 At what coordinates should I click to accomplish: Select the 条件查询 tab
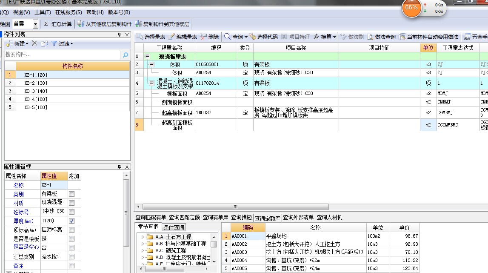point(174,227)
